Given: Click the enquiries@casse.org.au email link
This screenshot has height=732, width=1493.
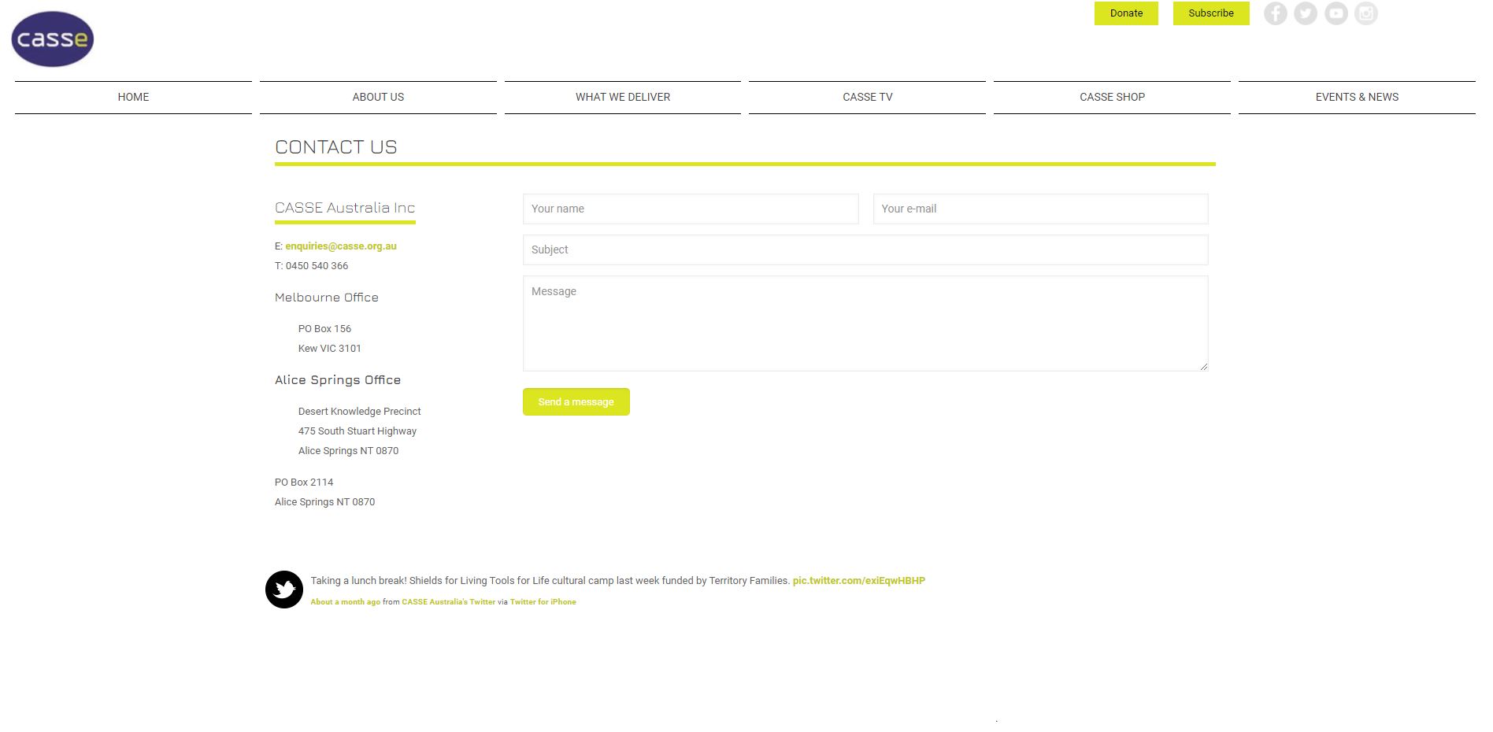Looking at the screenshot, I should pyautogui.click(x=341, y=246).
